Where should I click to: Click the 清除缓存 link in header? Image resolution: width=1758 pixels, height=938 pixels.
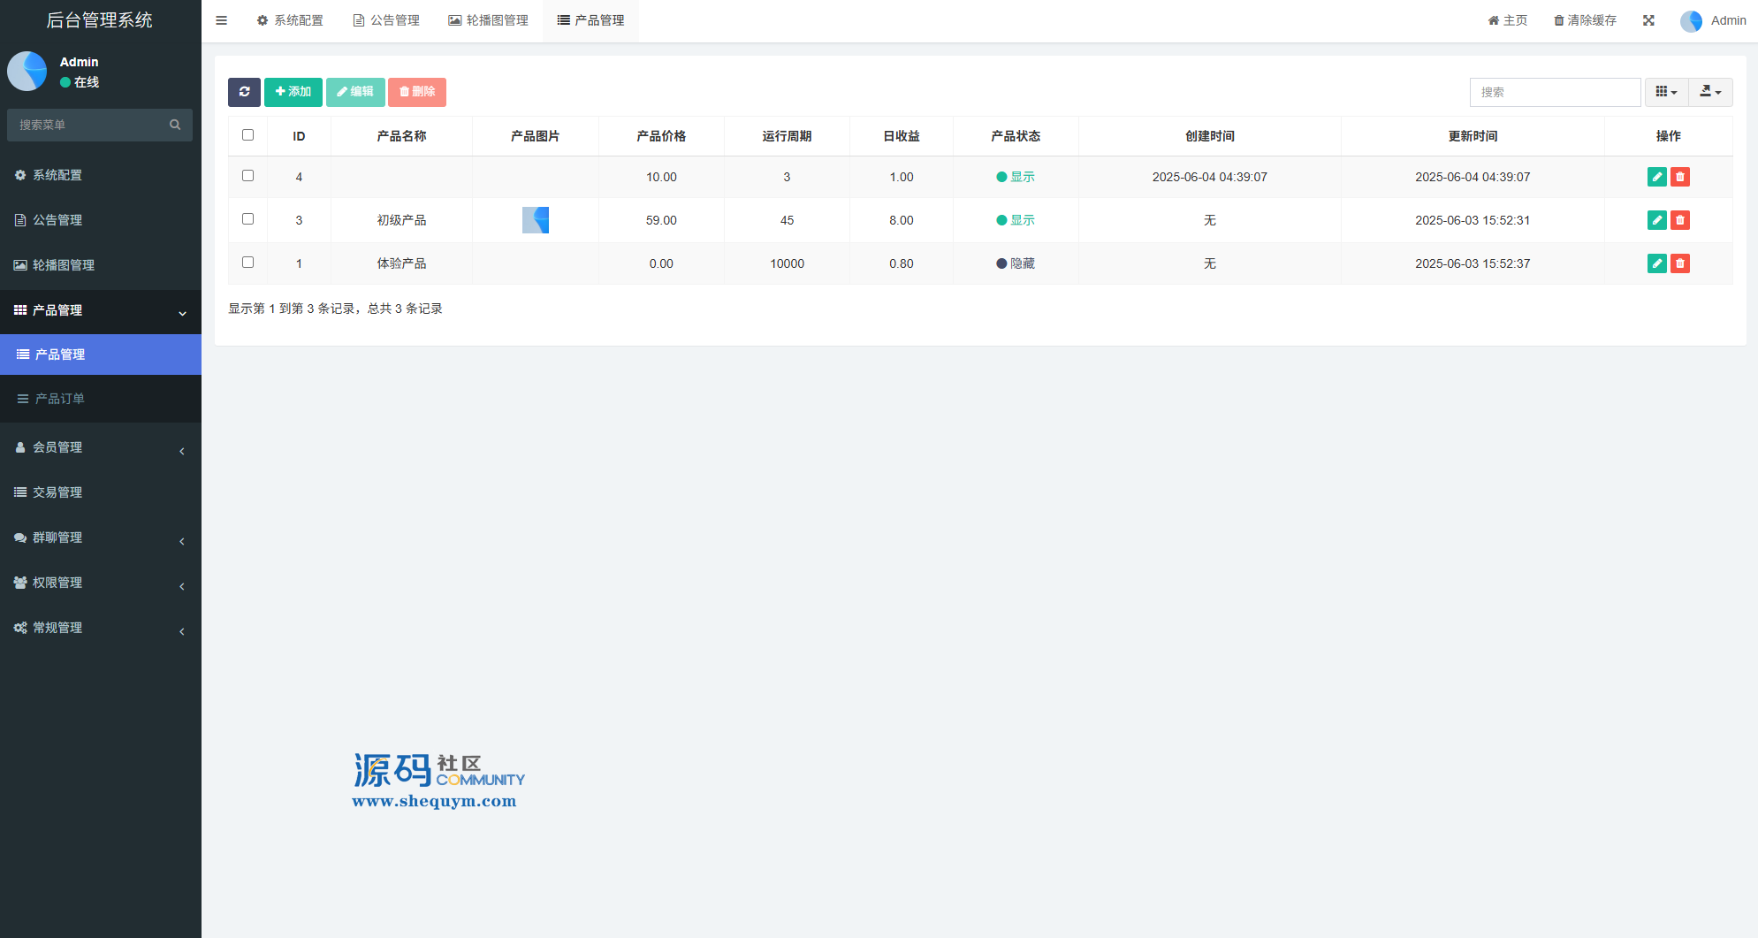coord(1585,20)
